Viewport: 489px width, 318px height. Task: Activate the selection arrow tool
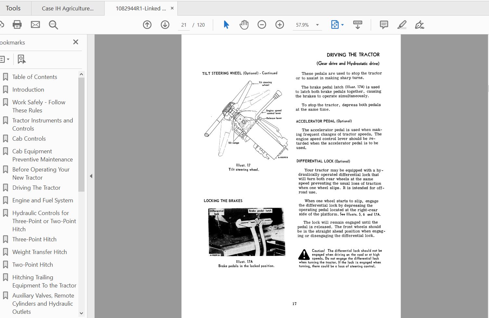[x=226, y=24]
